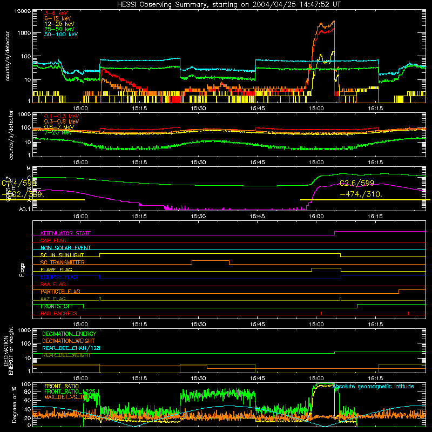
Task: Click the DECIMATION_WEIGHT legend label
Action: click(x=69, y=341)
